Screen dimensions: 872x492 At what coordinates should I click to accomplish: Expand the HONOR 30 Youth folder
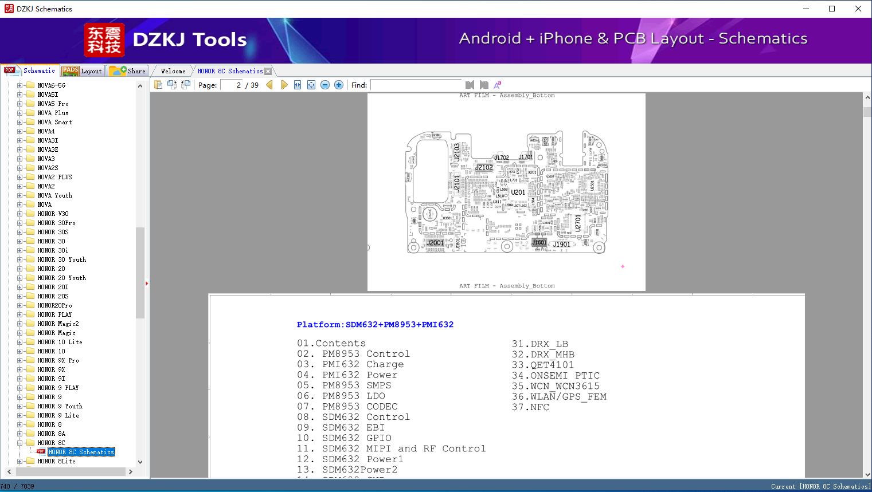tap(20, 259)
